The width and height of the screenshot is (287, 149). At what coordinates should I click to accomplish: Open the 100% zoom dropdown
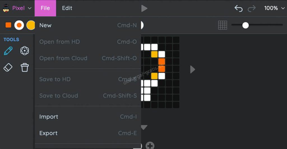point(274,8)
